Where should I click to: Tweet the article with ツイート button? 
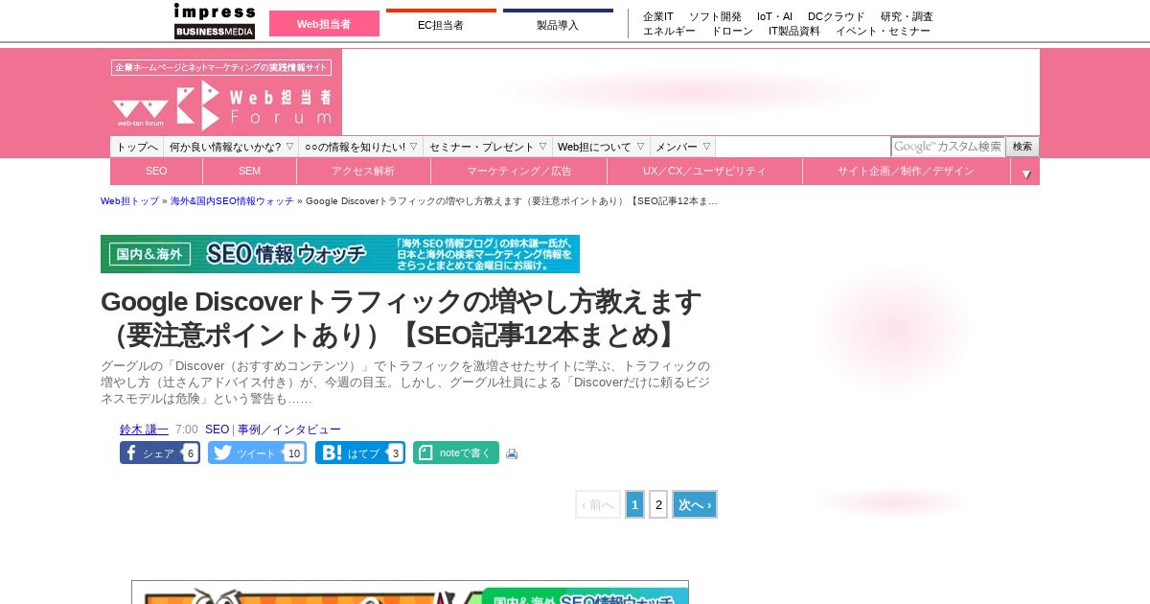pos(257,453)
